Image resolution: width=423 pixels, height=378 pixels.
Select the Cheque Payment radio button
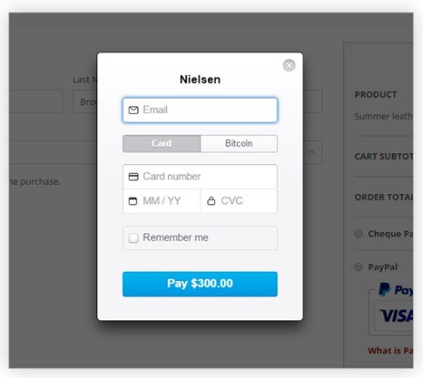359,233
